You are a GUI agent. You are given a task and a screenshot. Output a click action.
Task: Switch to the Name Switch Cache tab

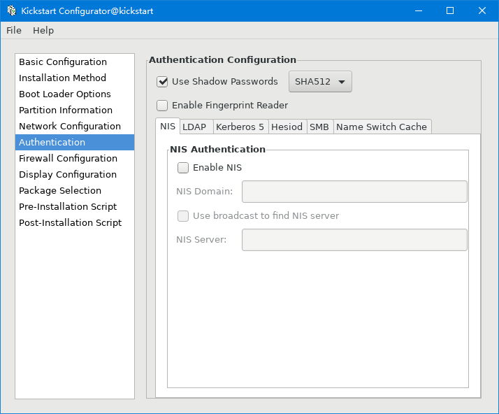pyautogui.click(x=382, y=127)
